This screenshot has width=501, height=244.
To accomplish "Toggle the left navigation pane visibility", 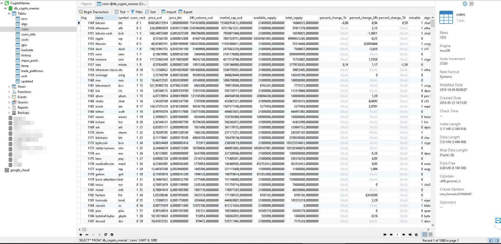I will click(491, 241).
